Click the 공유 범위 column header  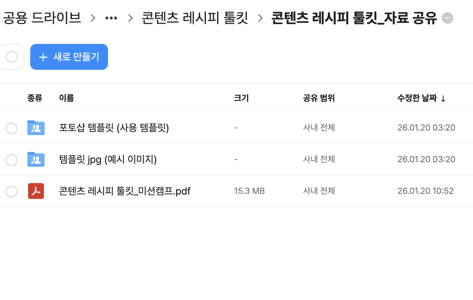point(319,98)
